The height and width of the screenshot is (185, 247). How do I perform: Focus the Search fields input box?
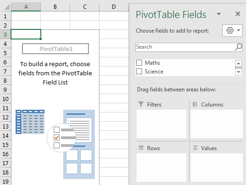point(188,47)
